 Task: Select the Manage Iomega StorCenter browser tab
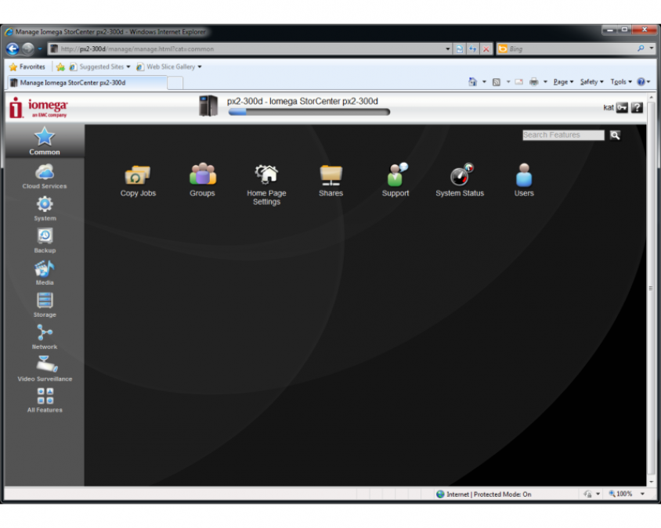click(86, 82)
